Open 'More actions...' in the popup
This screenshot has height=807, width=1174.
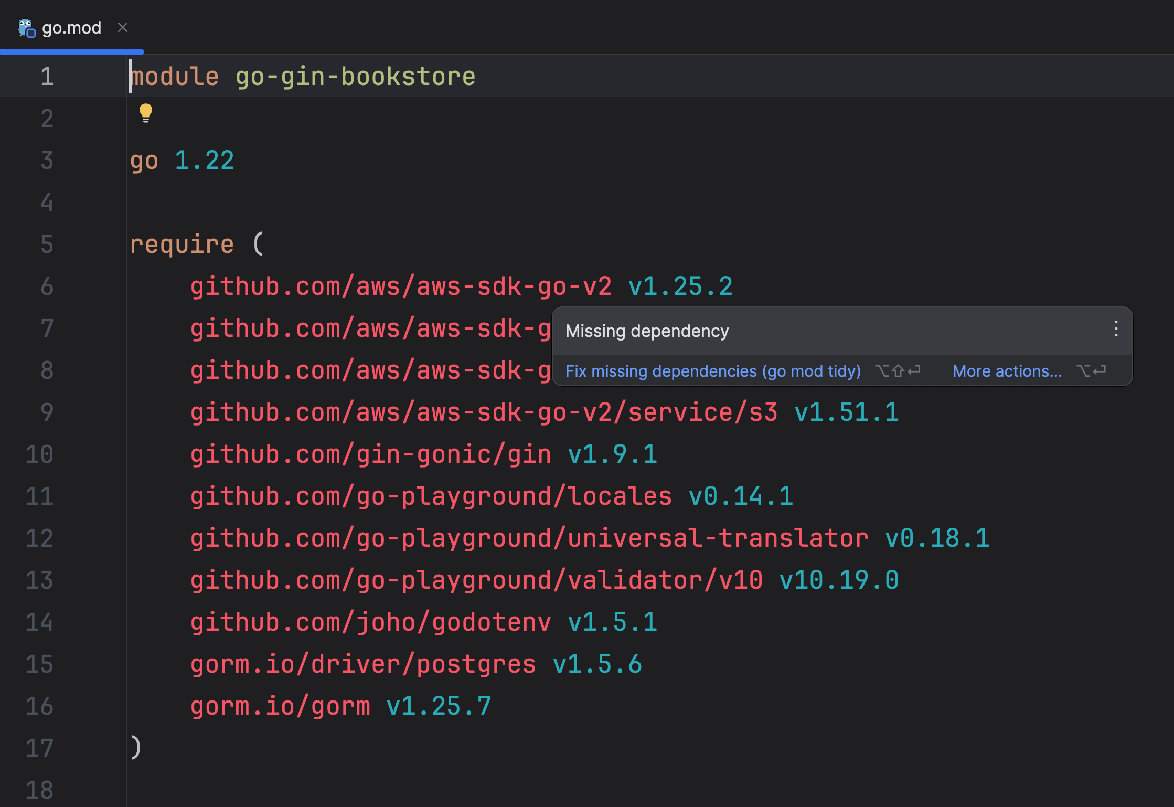(1007, 371)
